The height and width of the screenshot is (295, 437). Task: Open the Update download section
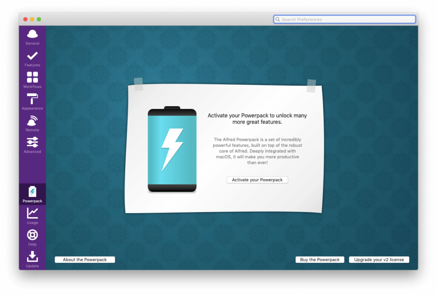coord(32,259)
